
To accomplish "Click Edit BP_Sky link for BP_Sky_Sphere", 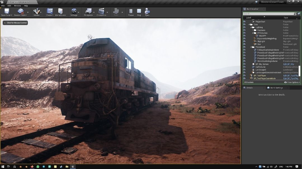I will pyautogui.click(x=289, y=64).
